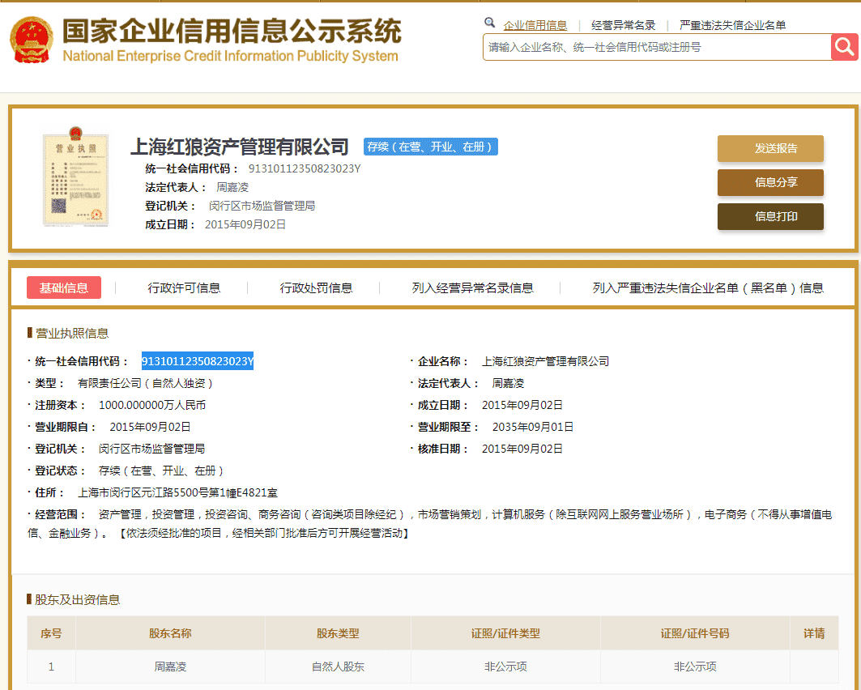Click the 证照/证件号码 column header
861x690 pixels.
[695, 633]
